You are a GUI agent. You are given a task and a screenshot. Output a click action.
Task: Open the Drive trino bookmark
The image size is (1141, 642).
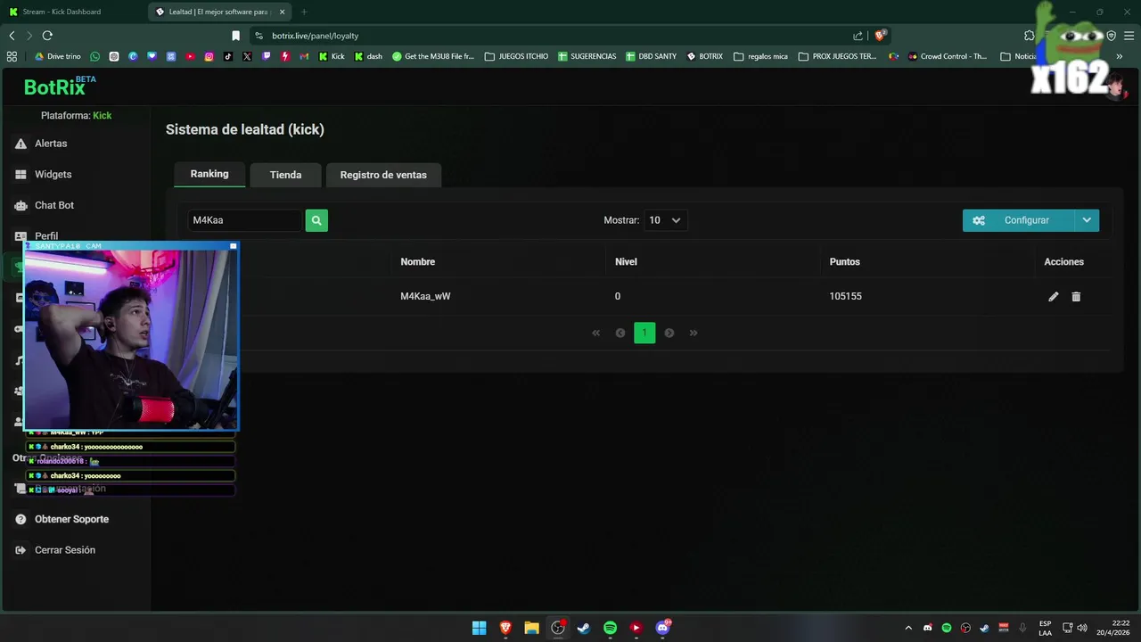pyautogui.click(x=57, y=56)
